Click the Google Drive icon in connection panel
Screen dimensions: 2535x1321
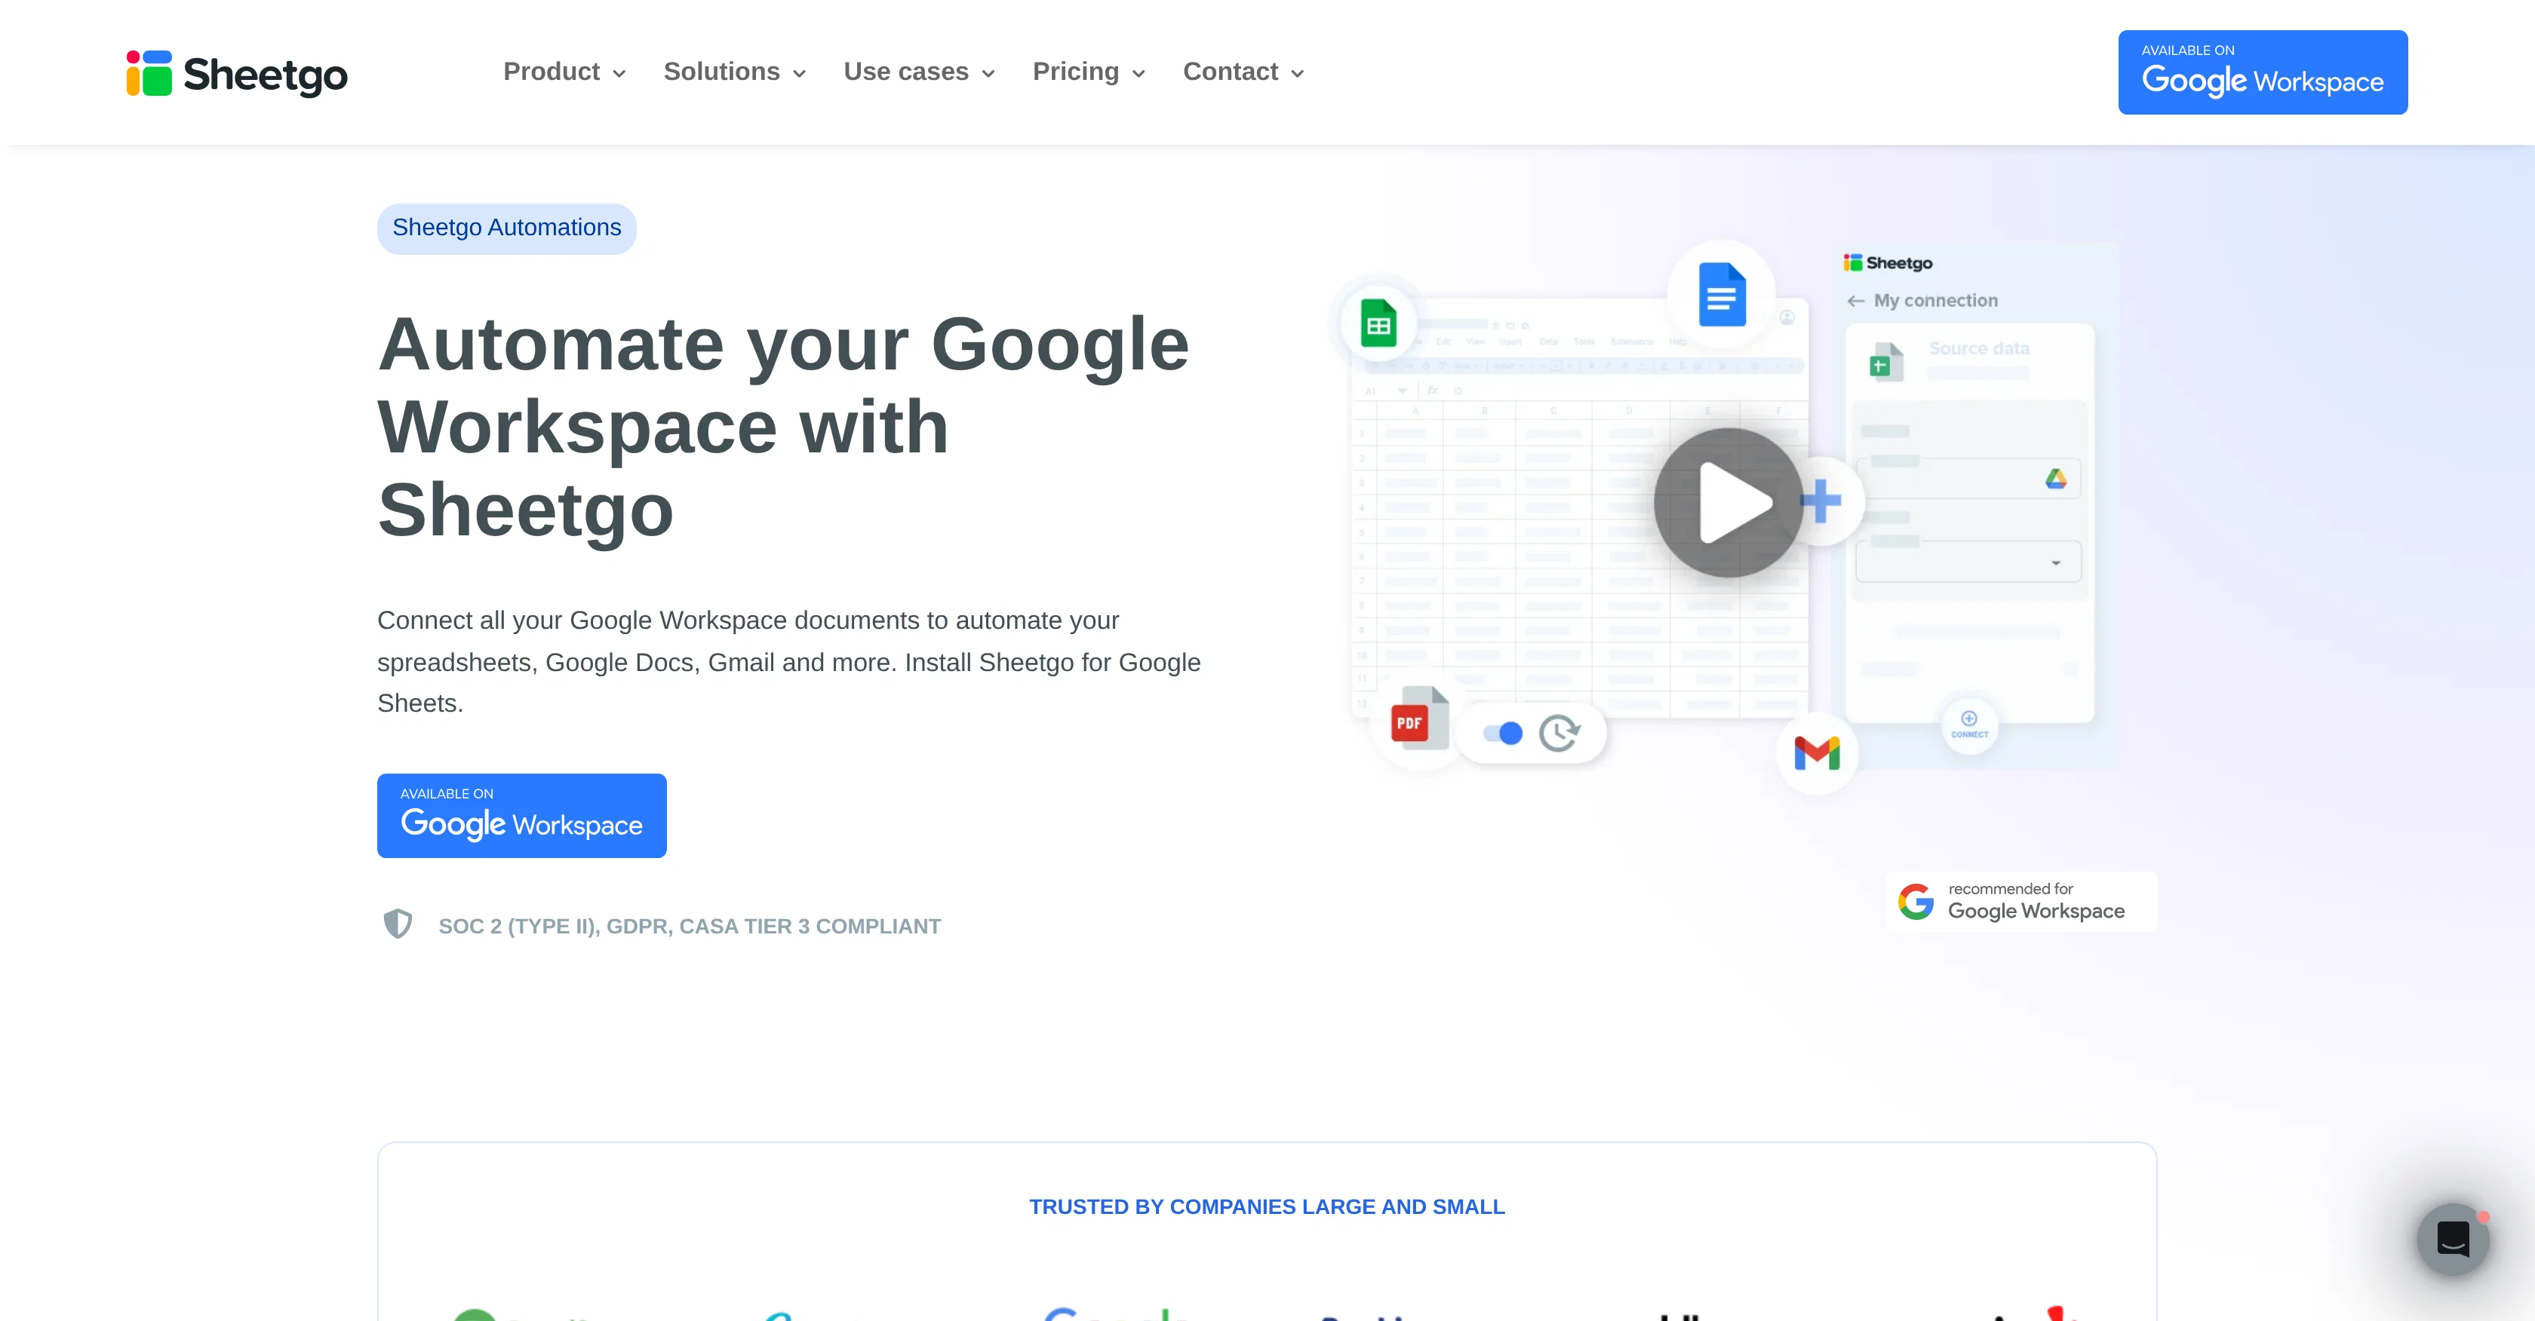coord(2056,479)
